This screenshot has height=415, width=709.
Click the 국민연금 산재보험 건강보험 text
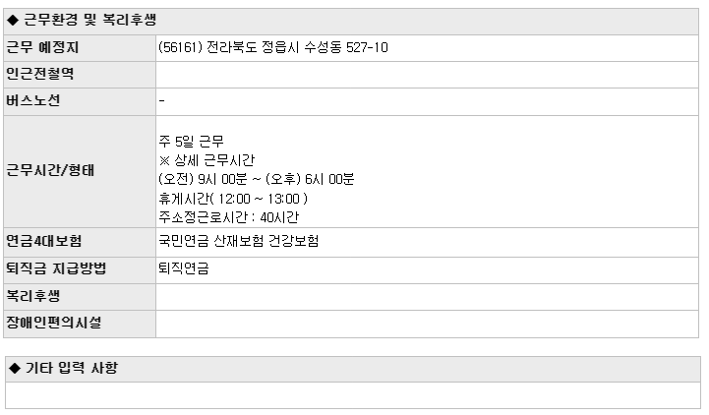239,241
